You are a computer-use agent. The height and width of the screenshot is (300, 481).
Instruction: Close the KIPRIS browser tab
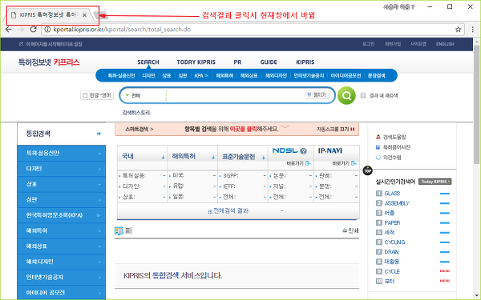[85, 15]
